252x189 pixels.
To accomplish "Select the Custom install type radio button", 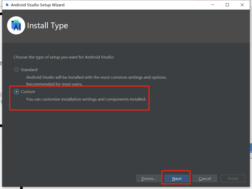I will click(x=17, y=92).
